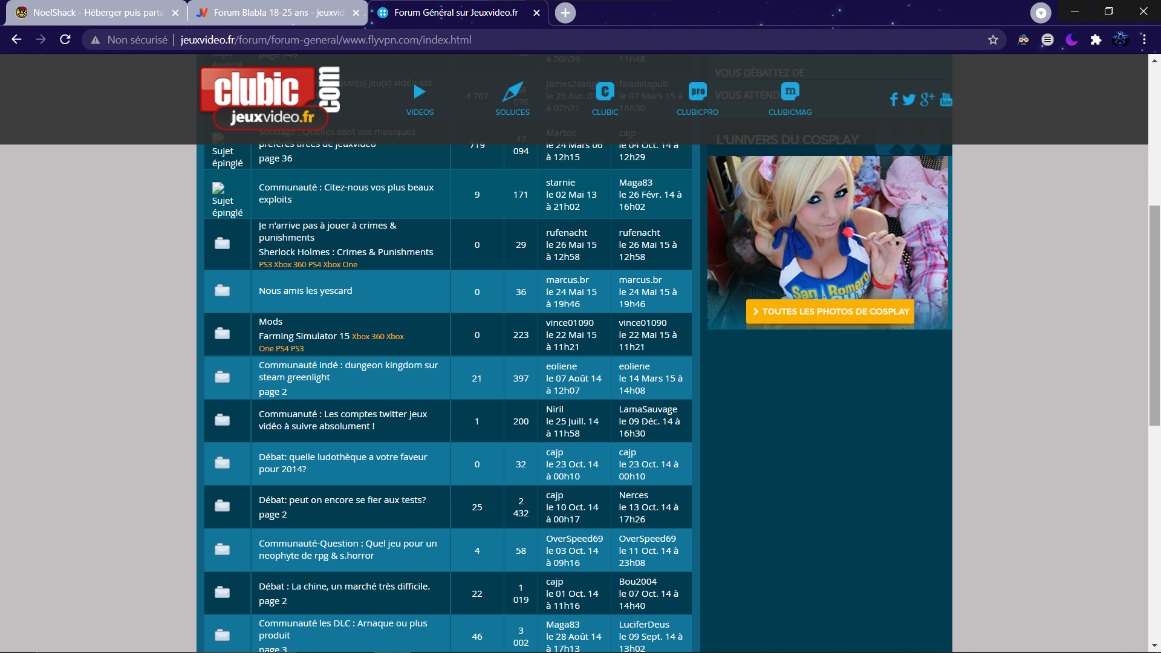Switch to the Forum Blabla 18-25 ans tab
This screenshot has width=1161, height=653.
[x=278, y=13]
